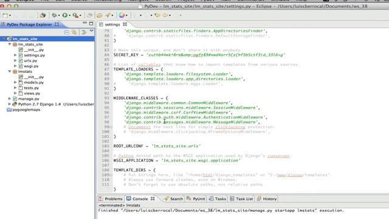Open the New wizard dropdown arrow
The width and height of the screenshot is (389, 219).
(10, 16)
